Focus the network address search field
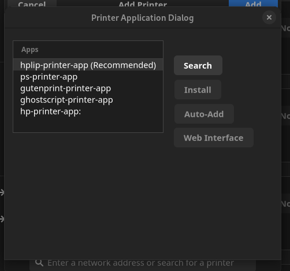The image size is (290, 271). tap(143, 265)
